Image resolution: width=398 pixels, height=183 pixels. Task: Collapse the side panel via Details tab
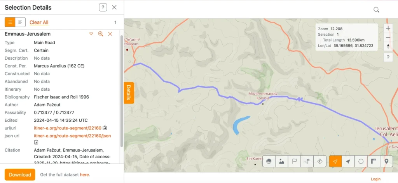(x=129, y=93)
